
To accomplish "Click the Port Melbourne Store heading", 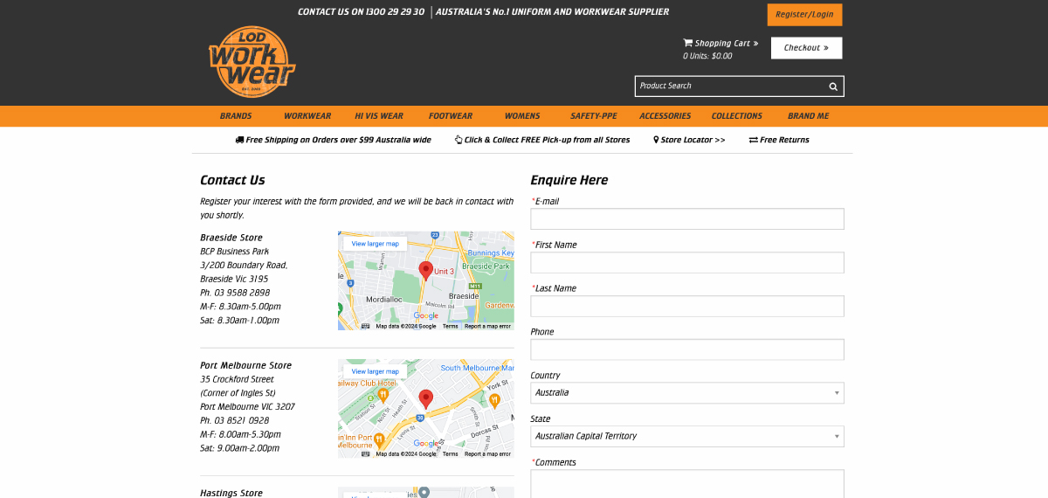I will pos(245,365).
